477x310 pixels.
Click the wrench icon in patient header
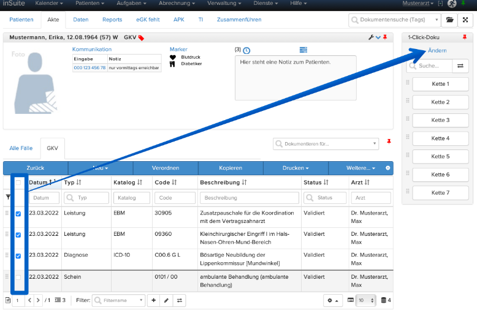[x=371, y=37]
